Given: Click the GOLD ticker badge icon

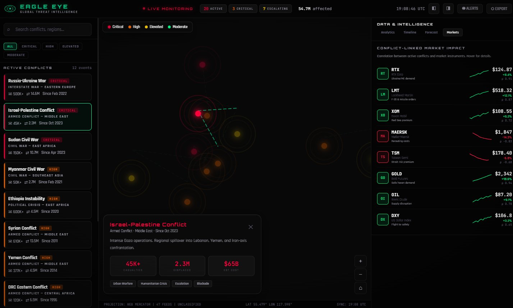Looking at the screenshot, I should pos(383,178).
